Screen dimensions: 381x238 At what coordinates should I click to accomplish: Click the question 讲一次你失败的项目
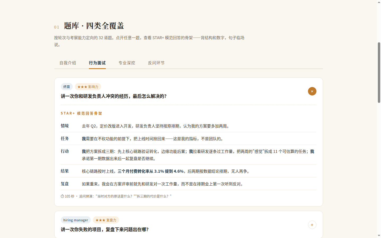click(x=105, y=230)
